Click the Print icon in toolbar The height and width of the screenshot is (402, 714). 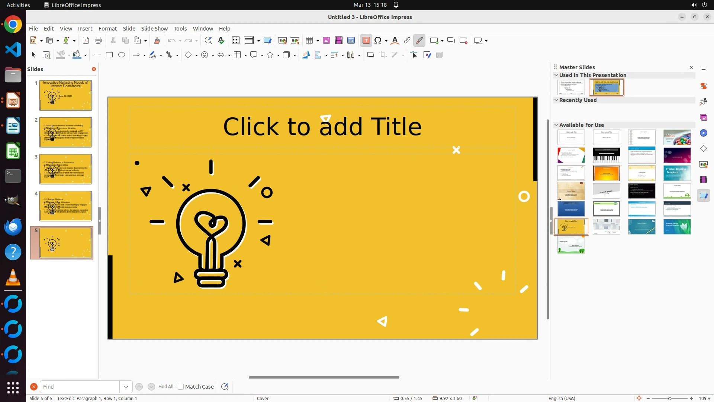click(98, 41)
